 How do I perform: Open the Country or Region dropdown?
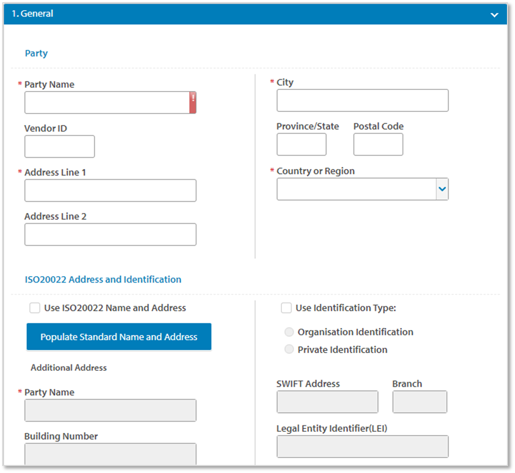[442, 189]
